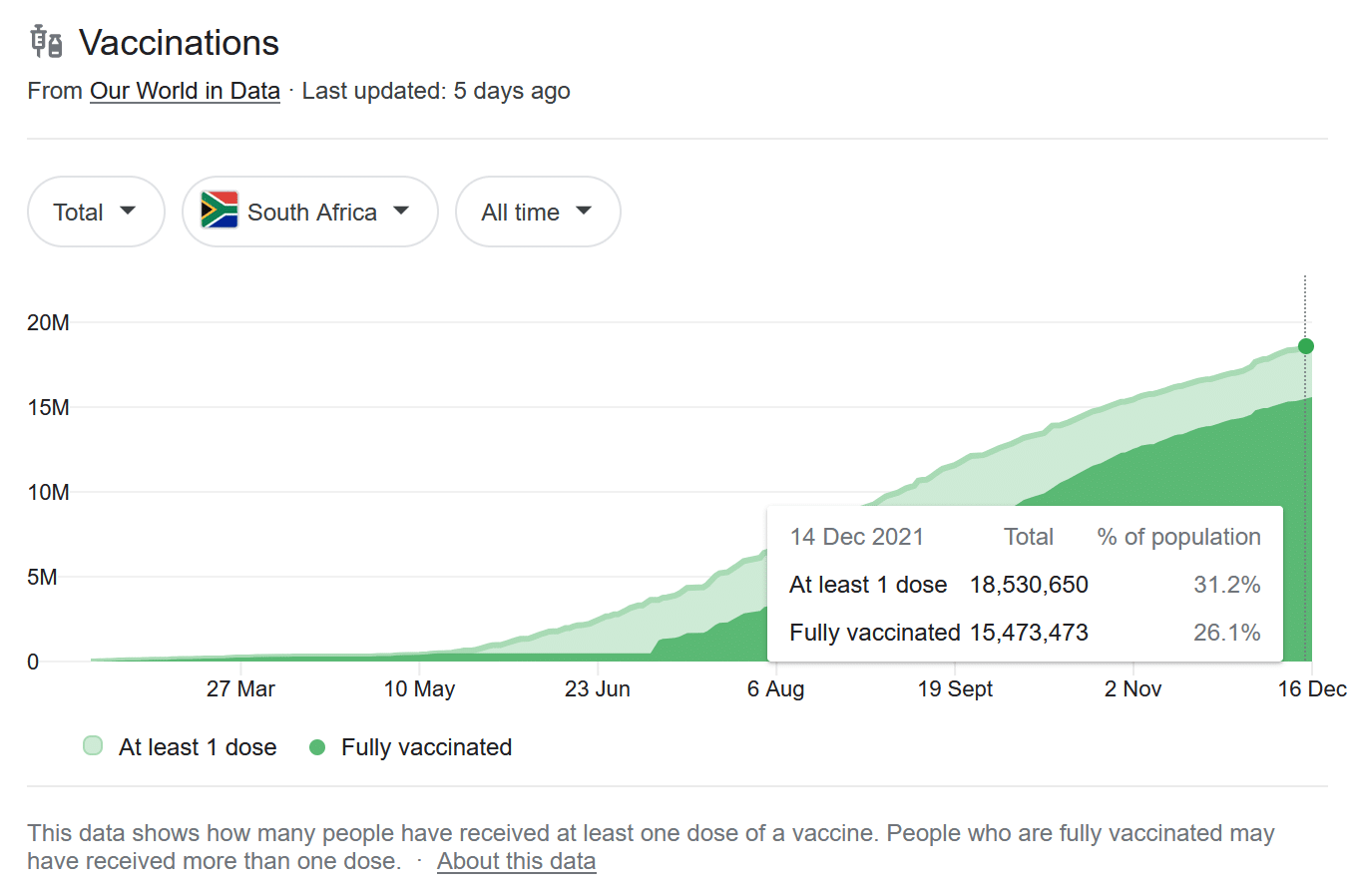Click the South Africa flag icon
1355x890 pixels.
tap(219, 211)
